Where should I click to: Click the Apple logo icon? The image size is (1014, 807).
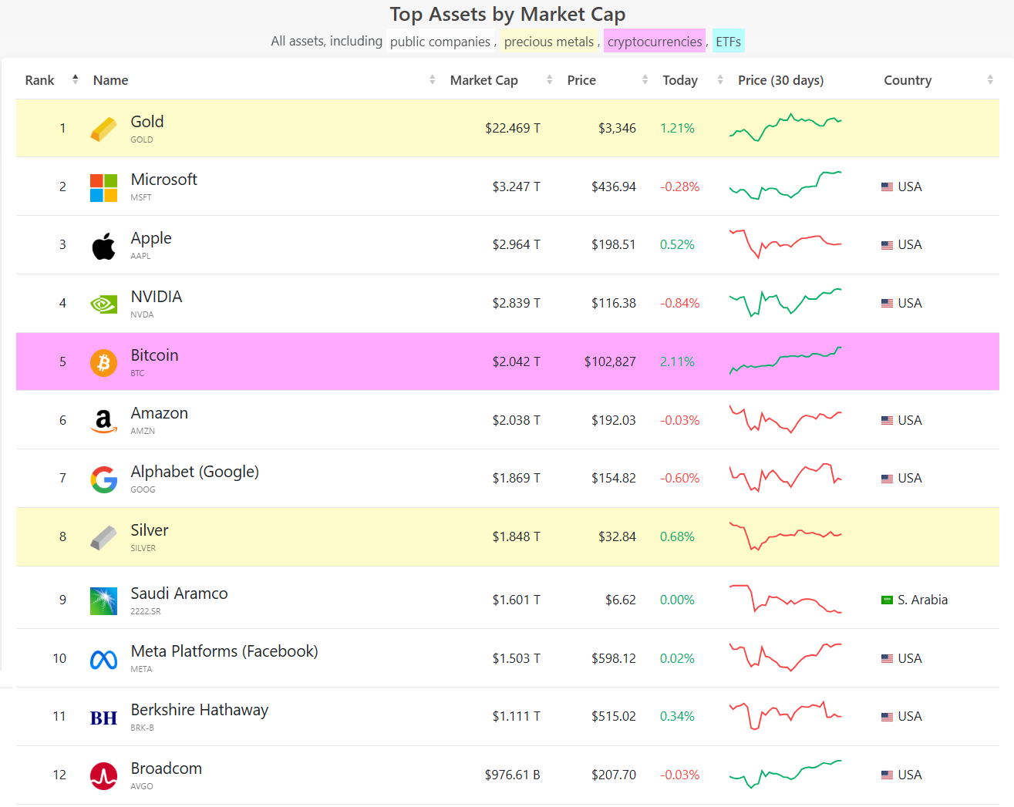click(103, 246)
